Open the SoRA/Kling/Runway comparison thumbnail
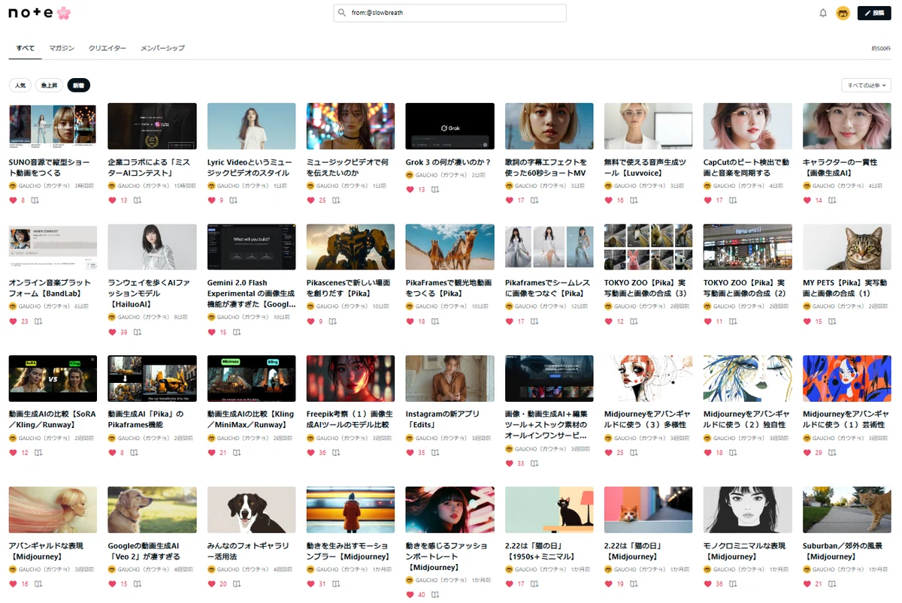902x603 pixels. click(53, 378)
